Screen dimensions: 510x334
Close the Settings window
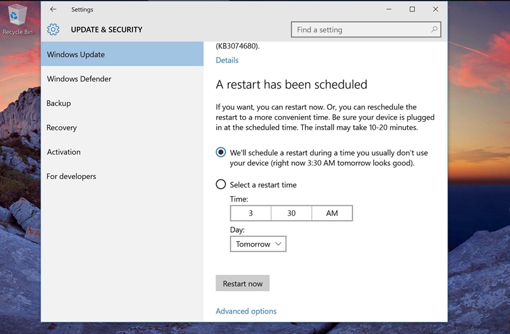(x=435, y=10)
